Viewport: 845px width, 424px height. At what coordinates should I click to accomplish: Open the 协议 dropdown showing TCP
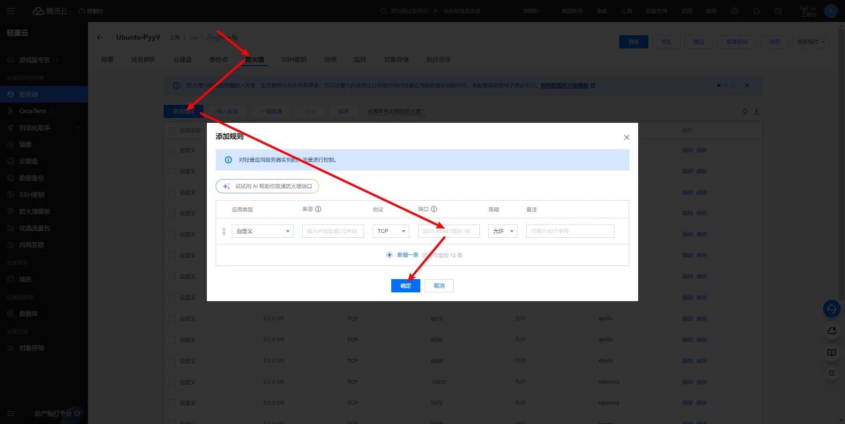(391, 231)
